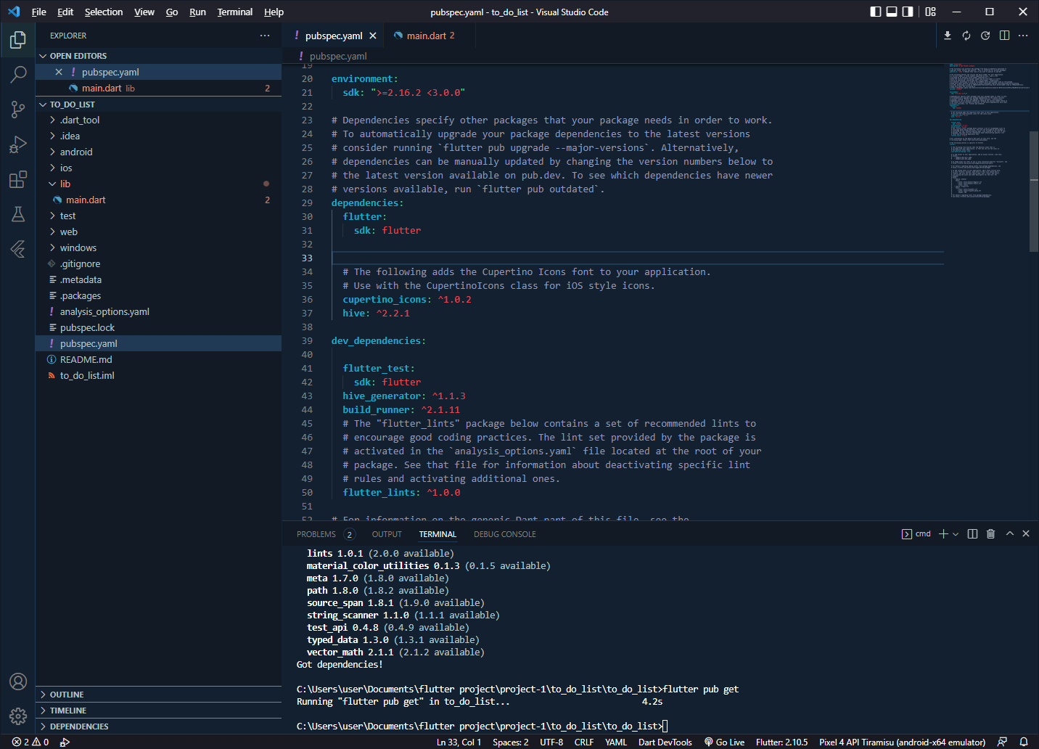Expand the TIMELINE section
This screenshot has height=749, width=1039.
coord(158,711)
